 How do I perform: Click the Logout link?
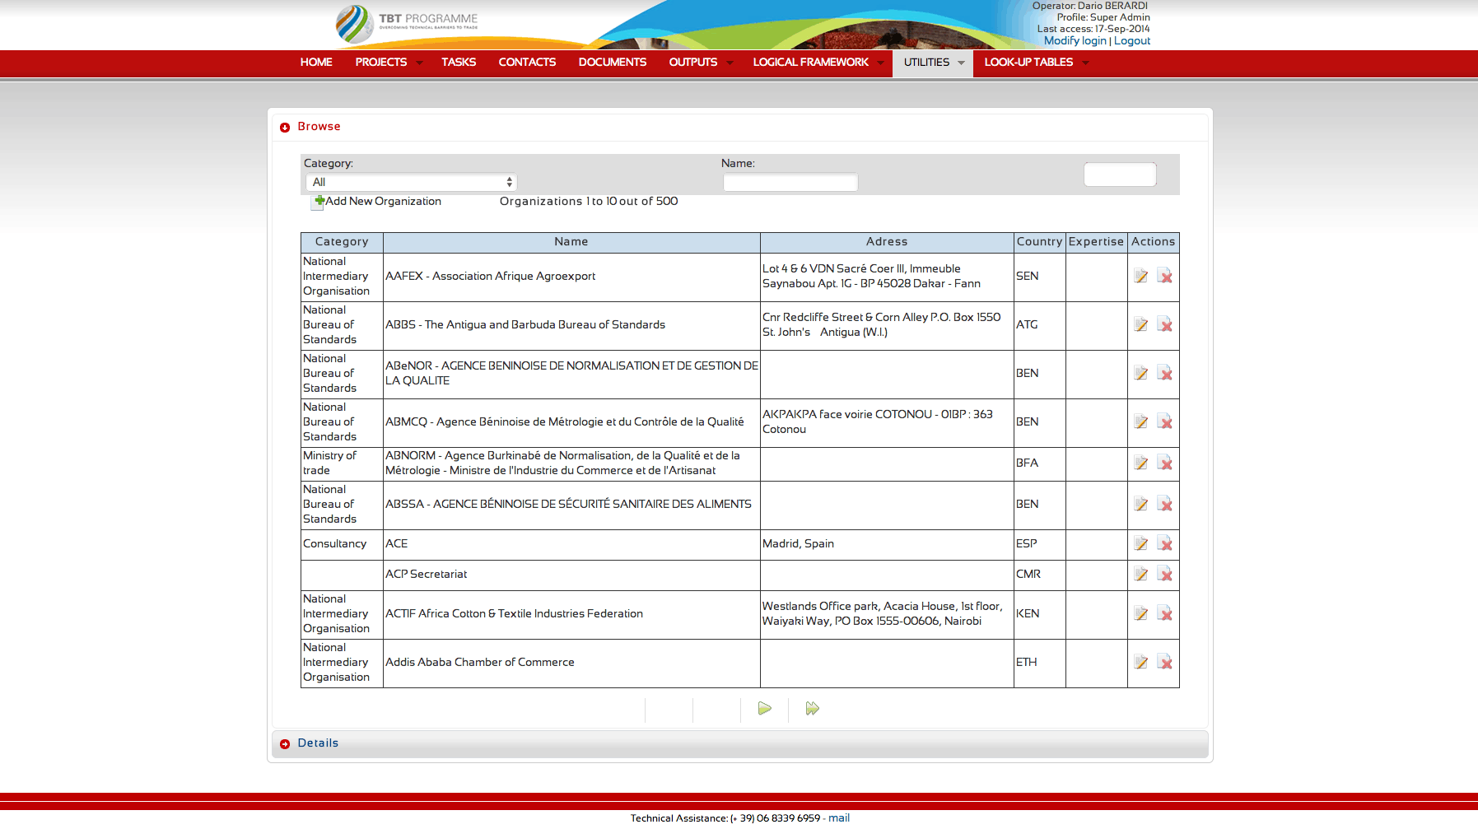1132,41
